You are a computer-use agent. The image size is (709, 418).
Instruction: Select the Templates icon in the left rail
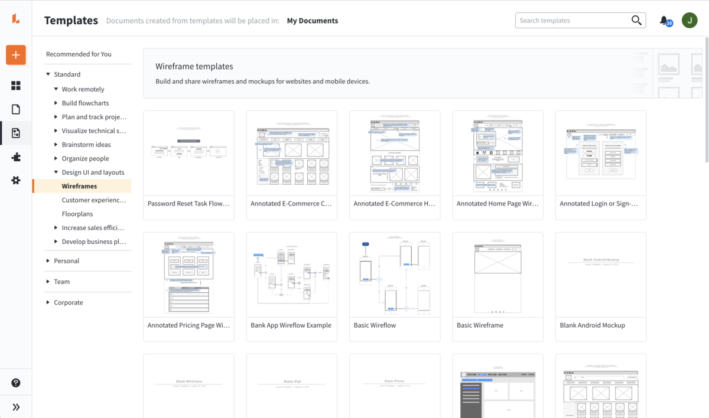pyautogui.click(x=15, y=132)
